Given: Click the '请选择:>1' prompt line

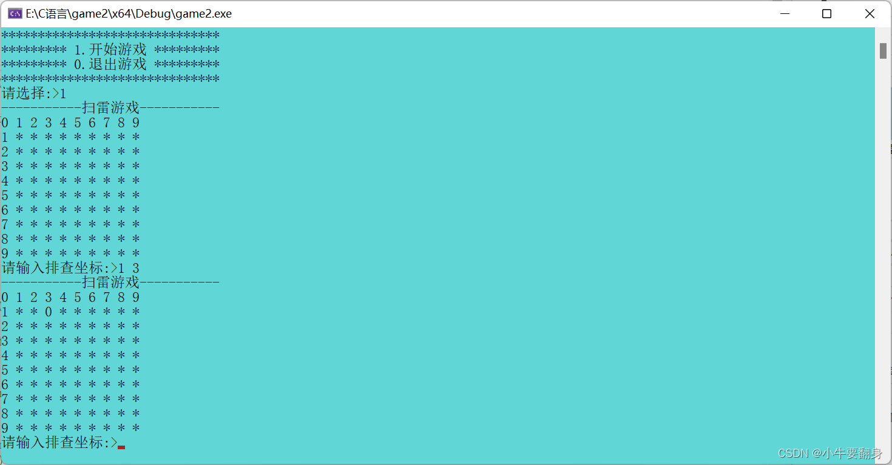Looking at the screenshot, I should (x=34, y=93).
